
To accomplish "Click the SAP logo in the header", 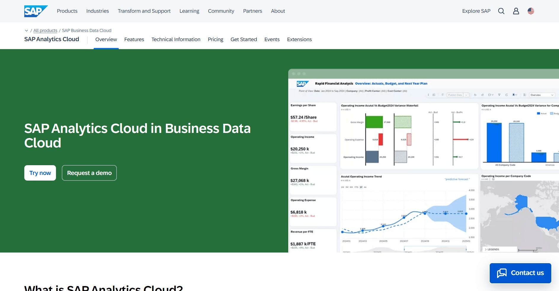I will tap(36, 11).
